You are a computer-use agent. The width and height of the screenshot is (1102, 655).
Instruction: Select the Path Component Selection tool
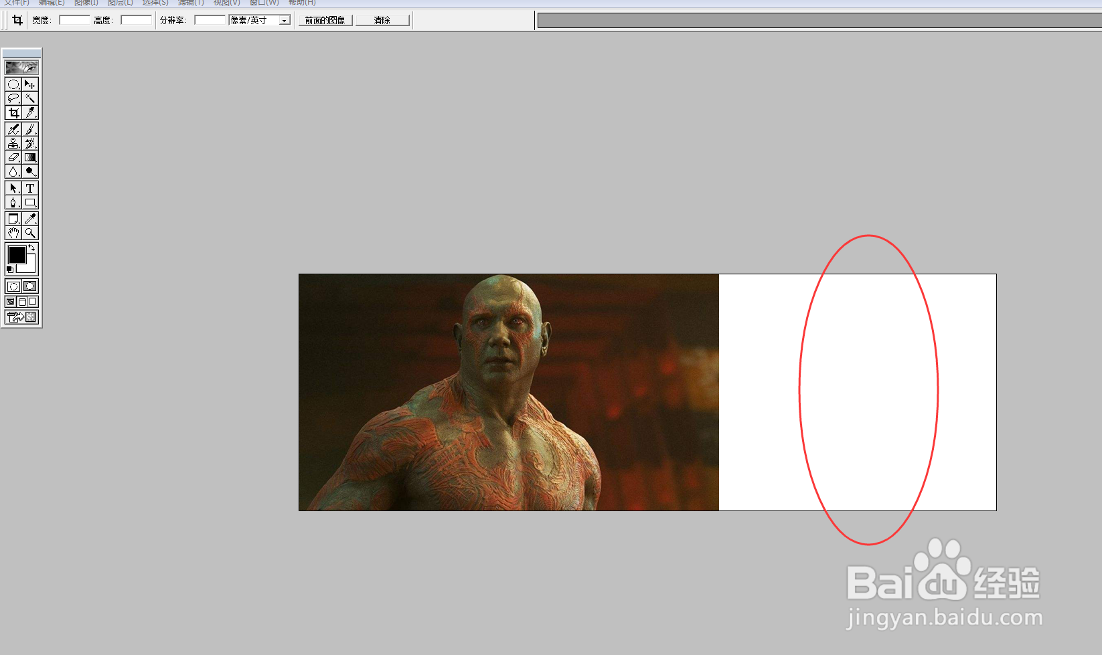pyautogui.click(x=13, y=188)
